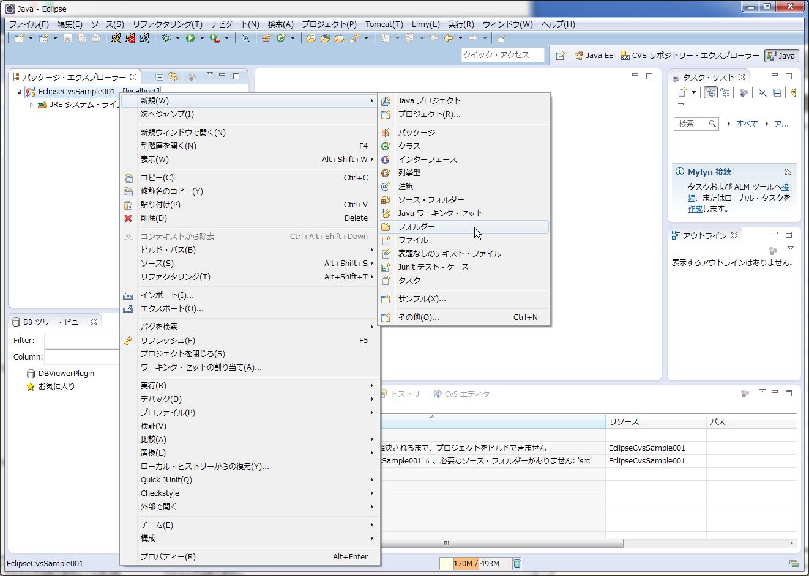Open the Debug button dropdown arrow
The height and width of the screenshot is (576, 809).
point(177,38)
